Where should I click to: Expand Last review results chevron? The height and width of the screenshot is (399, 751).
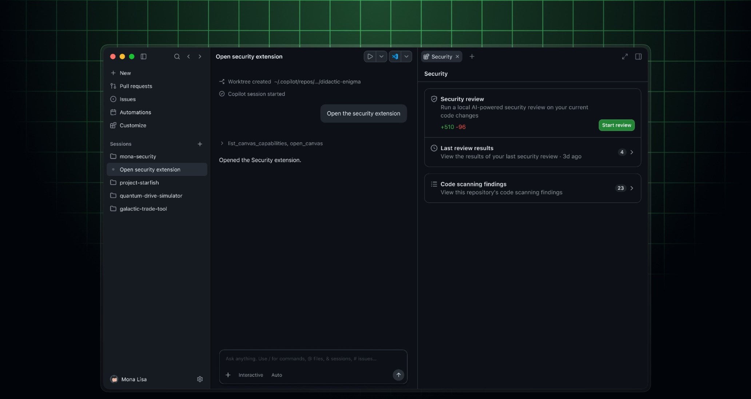[x=632, y=152]
